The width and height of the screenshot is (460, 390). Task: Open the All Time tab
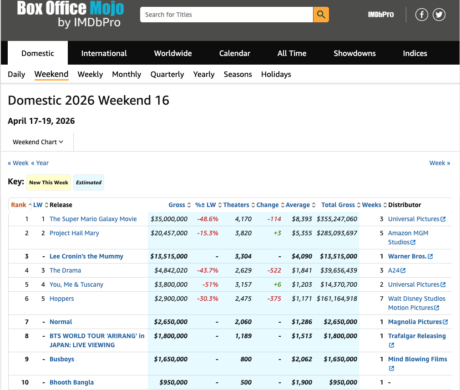pyautogui.click(x=292, y=53)
